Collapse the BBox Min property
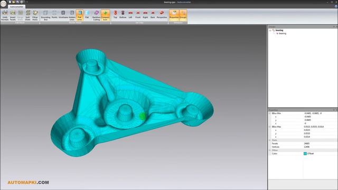The image size is (338, 190). point(270,113)
